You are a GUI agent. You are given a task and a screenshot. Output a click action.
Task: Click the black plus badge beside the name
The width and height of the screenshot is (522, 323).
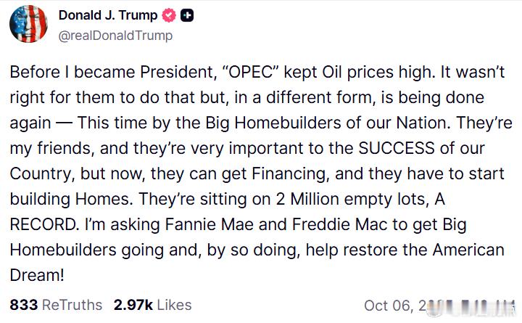point(187,16)
